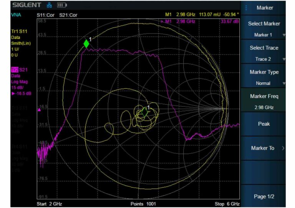Select the highlighted Tr2 S21 trace label
This screenshot has height=208, width=295.
point(19,70)
